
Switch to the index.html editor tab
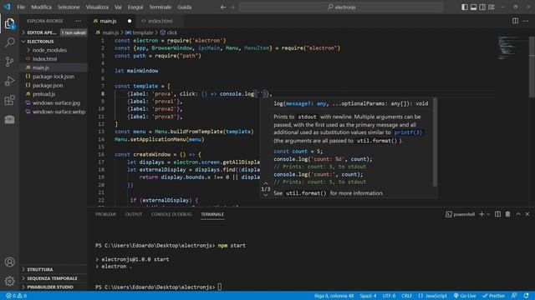pyautogui.click(x=160, y=21)
